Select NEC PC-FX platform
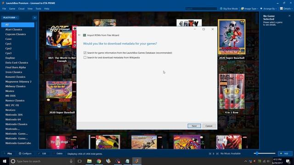Image resolution: width=294 pixels, height=165 pixels. pos(12,105)
